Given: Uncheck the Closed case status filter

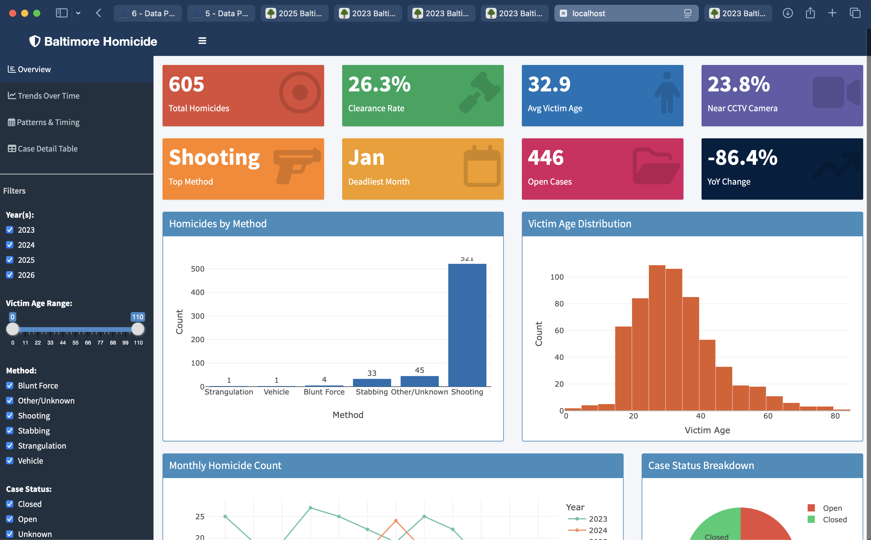Looking at the screenshot, I should tap(9, 504).
